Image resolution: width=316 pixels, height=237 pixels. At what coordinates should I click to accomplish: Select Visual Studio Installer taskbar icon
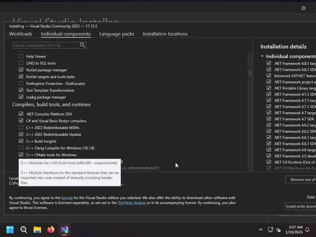[64, 230]
